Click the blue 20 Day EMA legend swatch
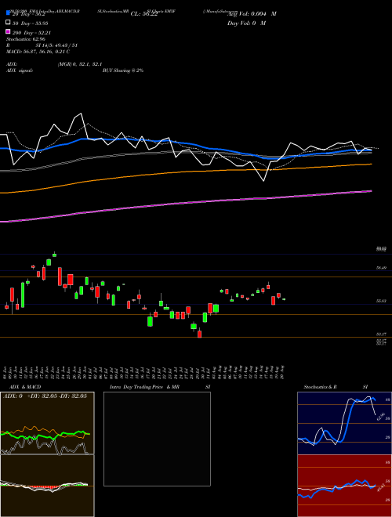392x517 pixels. [9, 13]
